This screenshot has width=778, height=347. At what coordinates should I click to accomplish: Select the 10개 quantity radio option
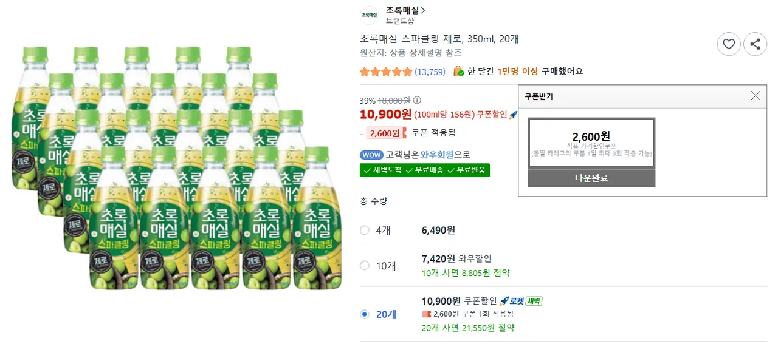[x=365, y=265]
